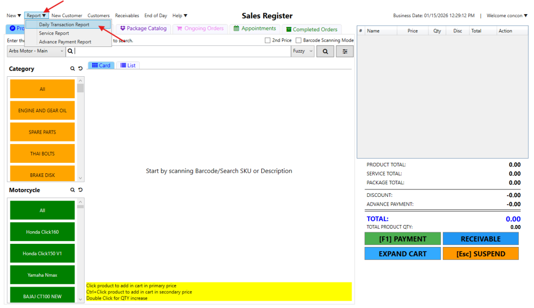Image resolution: width=534 pixels, height=308 pixels.
Task: Open the Completed Orders tab
Action: [312, 29]
